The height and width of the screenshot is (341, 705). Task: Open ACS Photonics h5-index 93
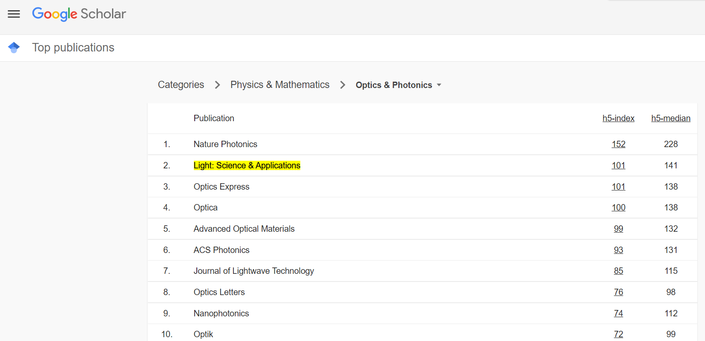click(618, 250)
